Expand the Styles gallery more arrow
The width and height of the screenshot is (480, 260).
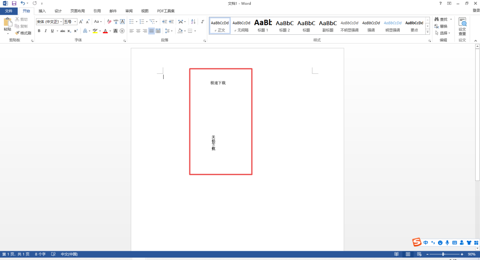(428, 32)
